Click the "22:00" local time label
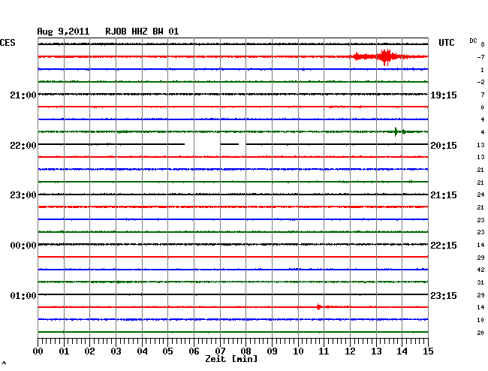488x371 pixels. pyautogui.click(x=23, y=146)
